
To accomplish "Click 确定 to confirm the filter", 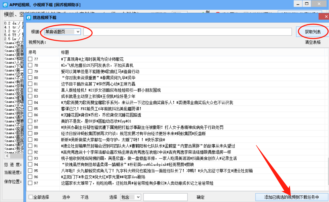I will (x=200, y=197).
